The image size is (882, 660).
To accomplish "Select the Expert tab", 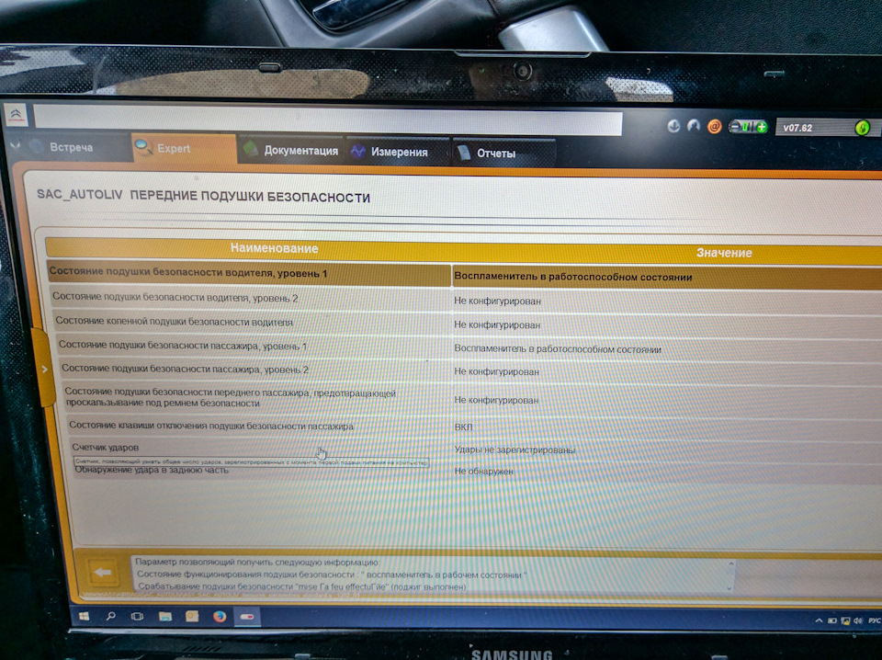I will [185, 149].
